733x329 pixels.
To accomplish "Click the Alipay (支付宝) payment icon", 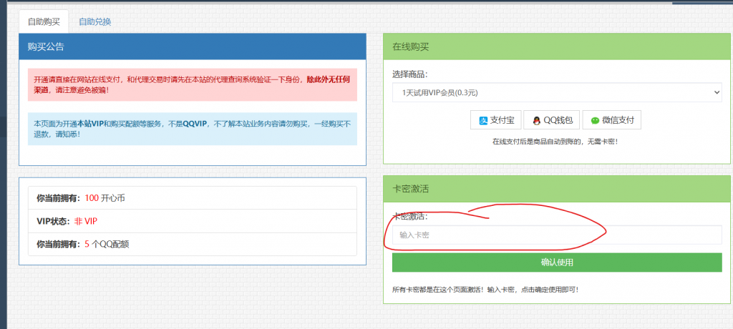I will 484,120.
